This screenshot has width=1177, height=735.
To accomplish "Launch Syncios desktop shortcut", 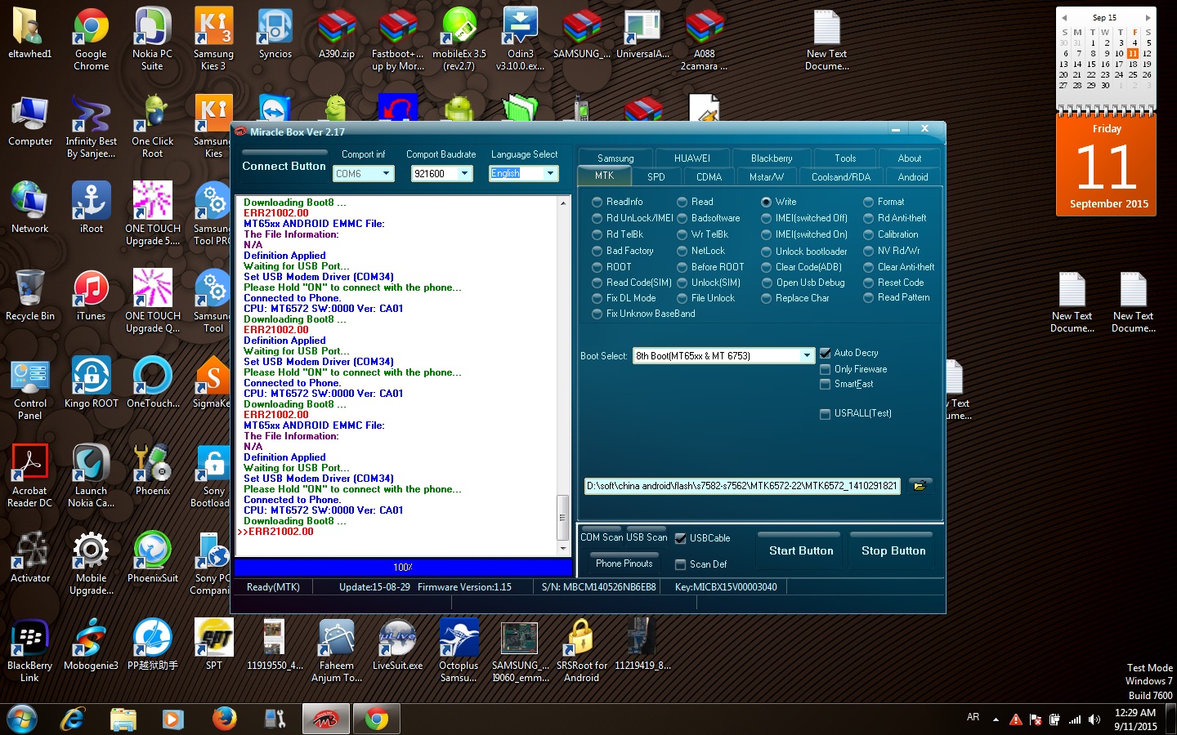I will [x=275, y=34].
